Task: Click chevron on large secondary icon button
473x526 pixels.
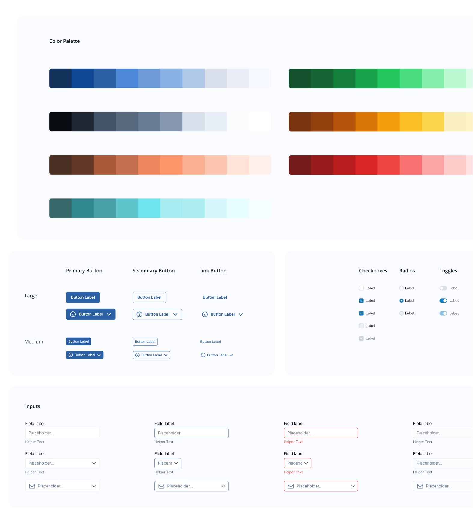Action: [x=175, y=314]
